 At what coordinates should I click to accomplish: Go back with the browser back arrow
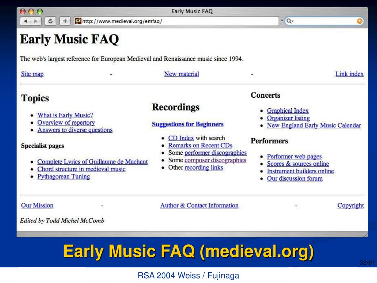tap(25, 21)
